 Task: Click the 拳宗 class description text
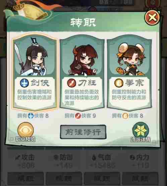[x=129, y=95]
